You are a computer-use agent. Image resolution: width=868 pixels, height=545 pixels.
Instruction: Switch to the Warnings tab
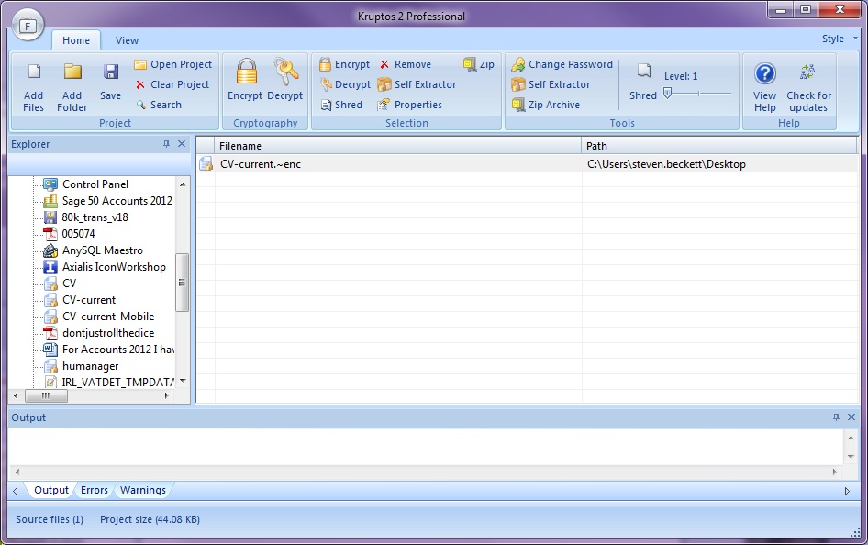tap(143, 490)
